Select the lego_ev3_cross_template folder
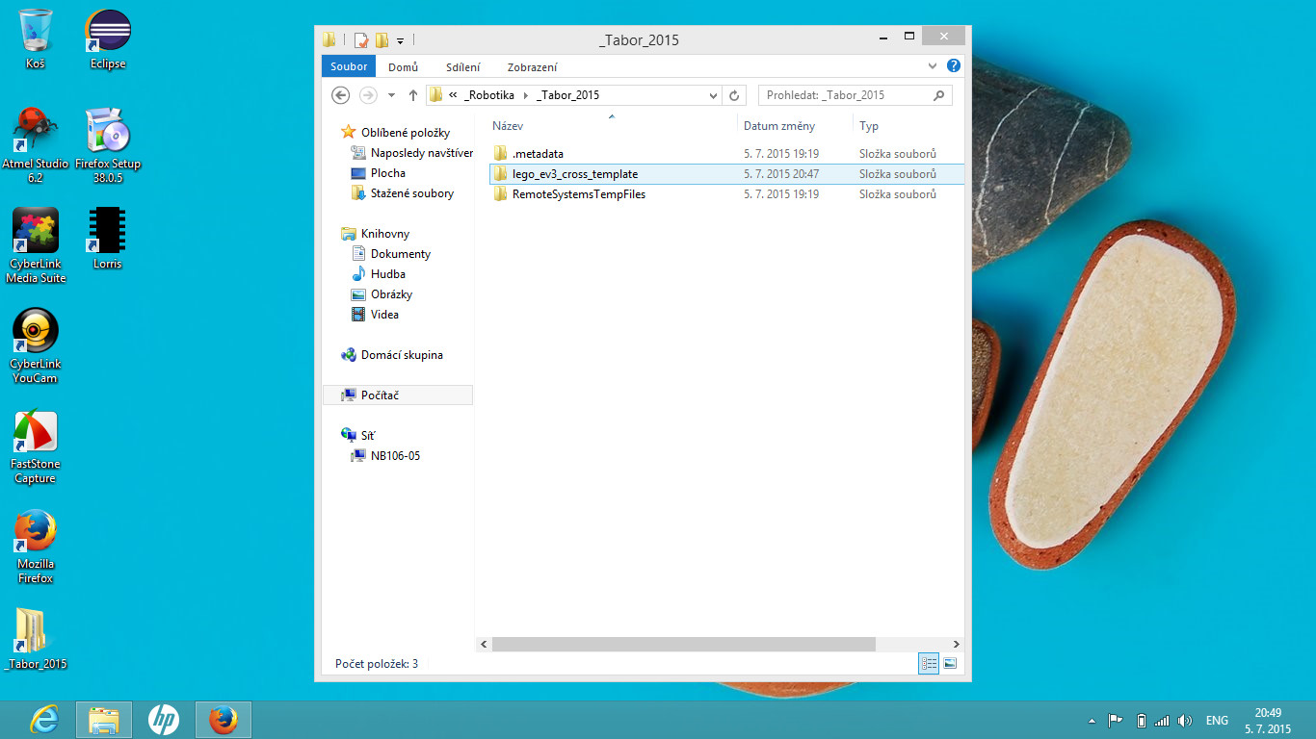1316x739 pixels. pos(574,174)
